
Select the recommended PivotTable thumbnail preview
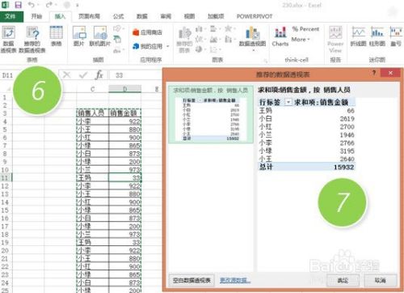(211, 114)
